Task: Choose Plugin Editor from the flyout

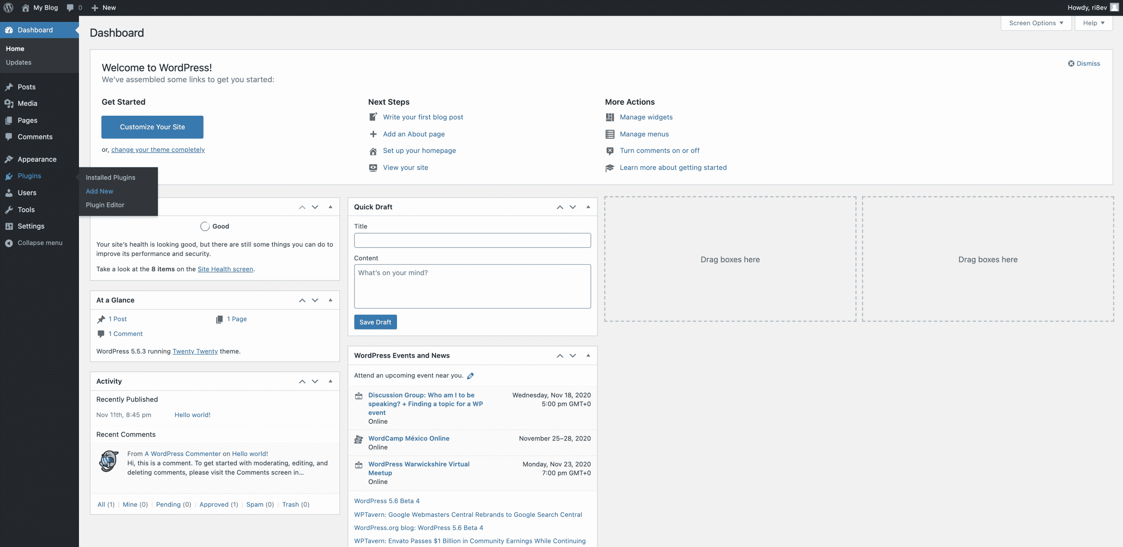Action: click(x=105, y=205)
